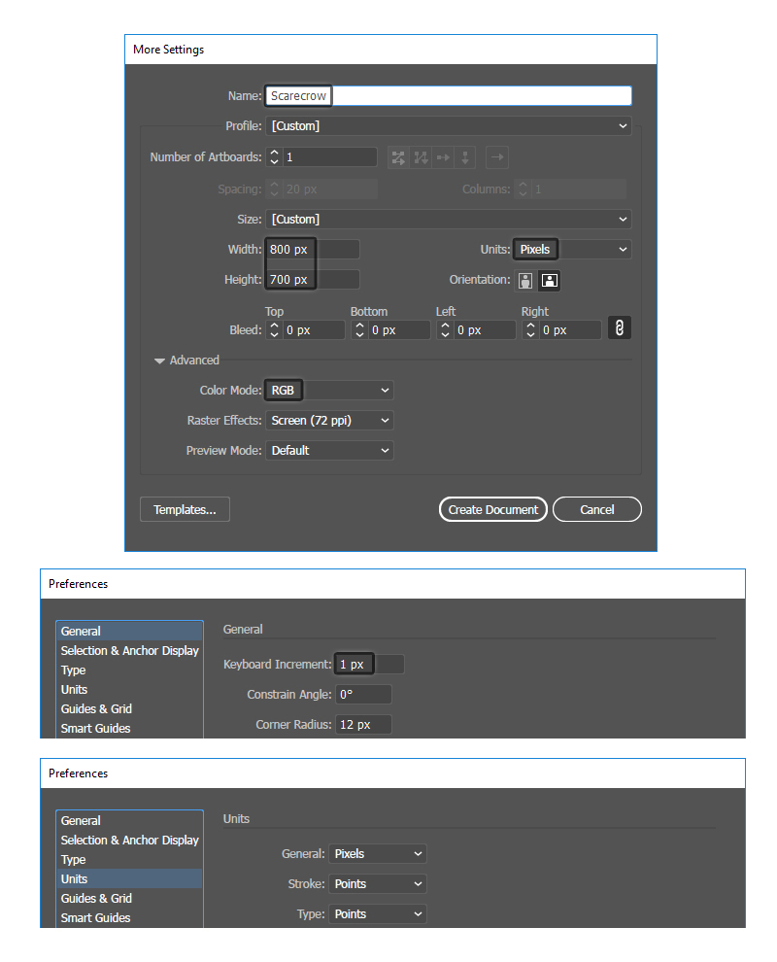Open the Color Mode dropdown

[x=329, y=391]
